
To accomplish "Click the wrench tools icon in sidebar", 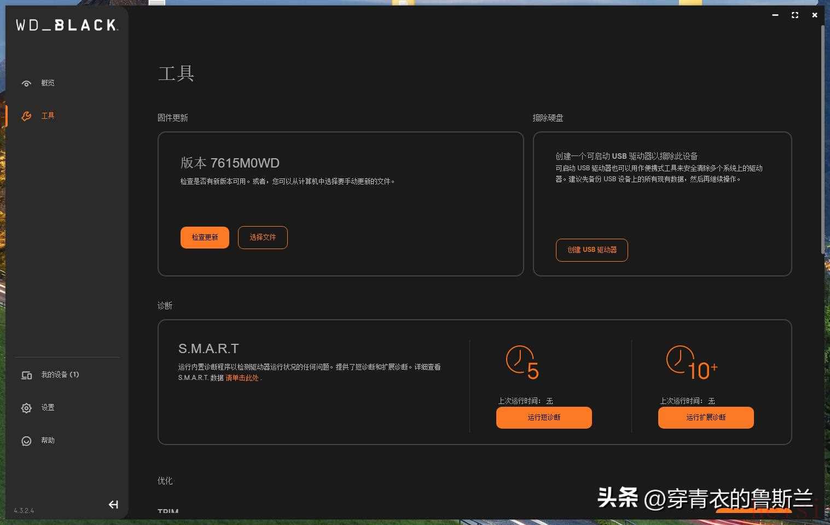I will click(x=26, y=116).
